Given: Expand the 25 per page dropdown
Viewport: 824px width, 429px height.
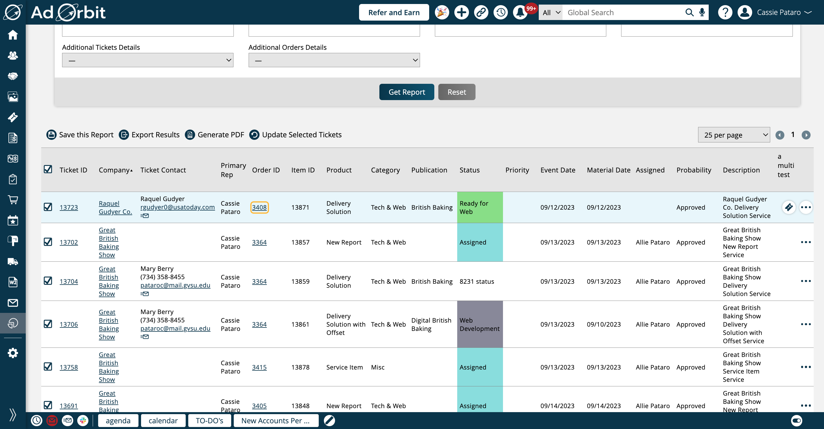Looking at the screenshot, I should coord(734,135).
